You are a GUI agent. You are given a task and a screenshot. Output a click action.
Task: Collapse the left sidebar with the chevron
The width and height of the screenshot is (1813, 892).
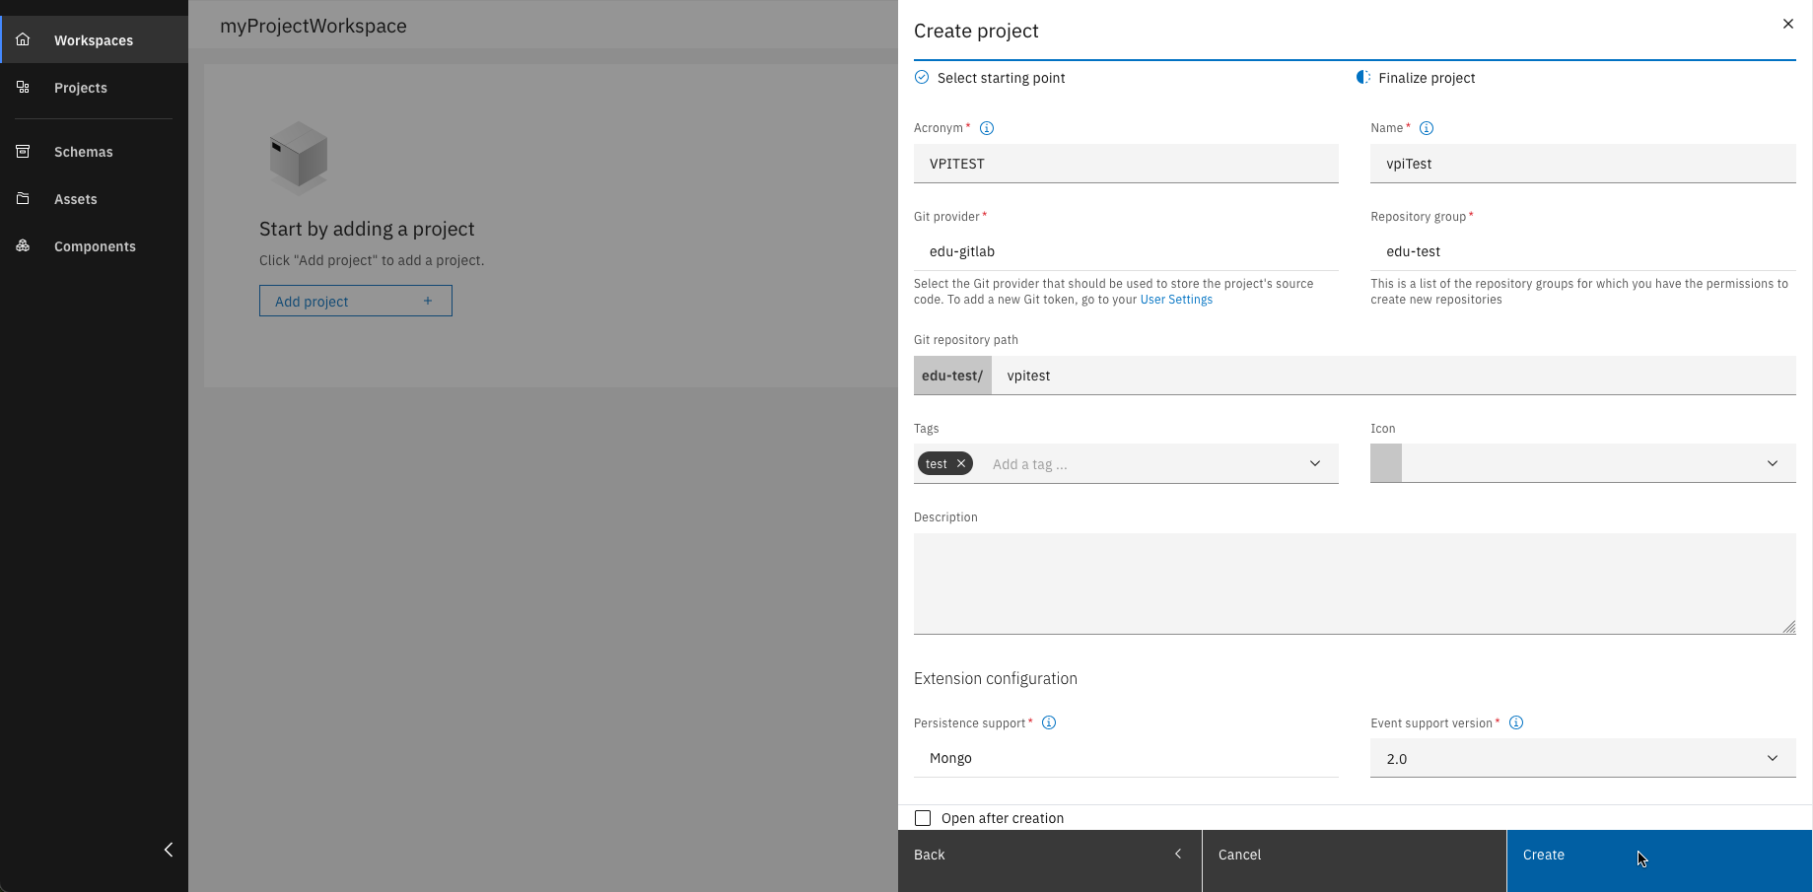pos(168,849)
